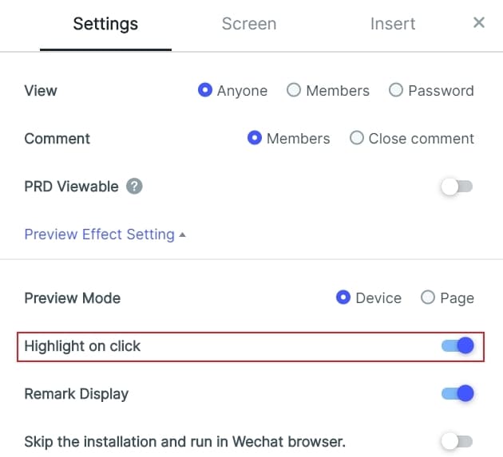The image size is (503, 457).
Task: Click the Highlight on click label
Action: pos(82,346)
